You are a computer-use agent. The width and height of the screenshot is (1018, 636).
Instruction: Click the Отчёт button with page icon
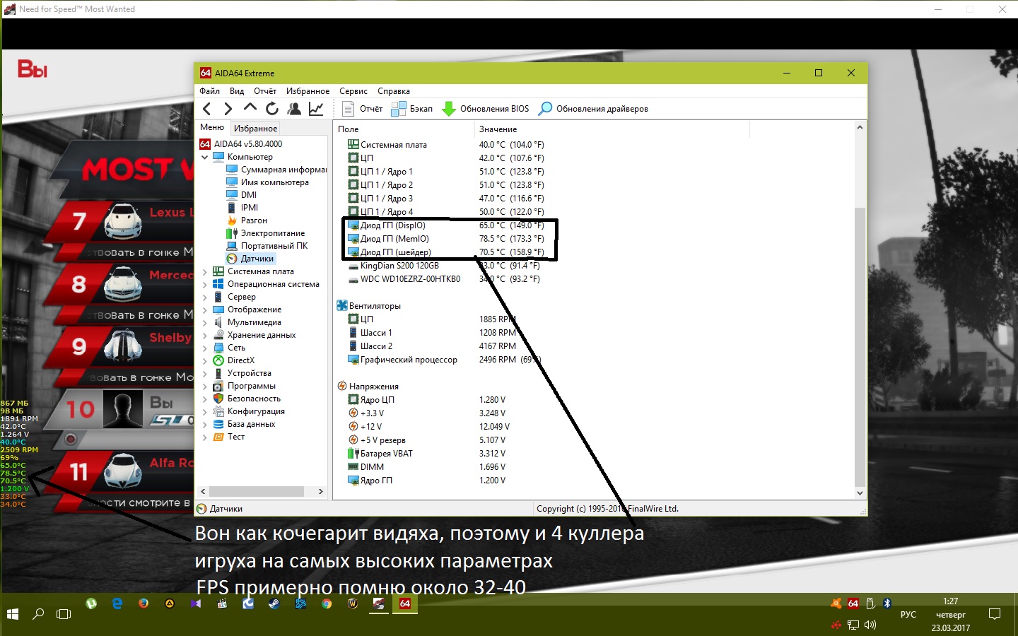pyautogui.click(x=362, y=109)
